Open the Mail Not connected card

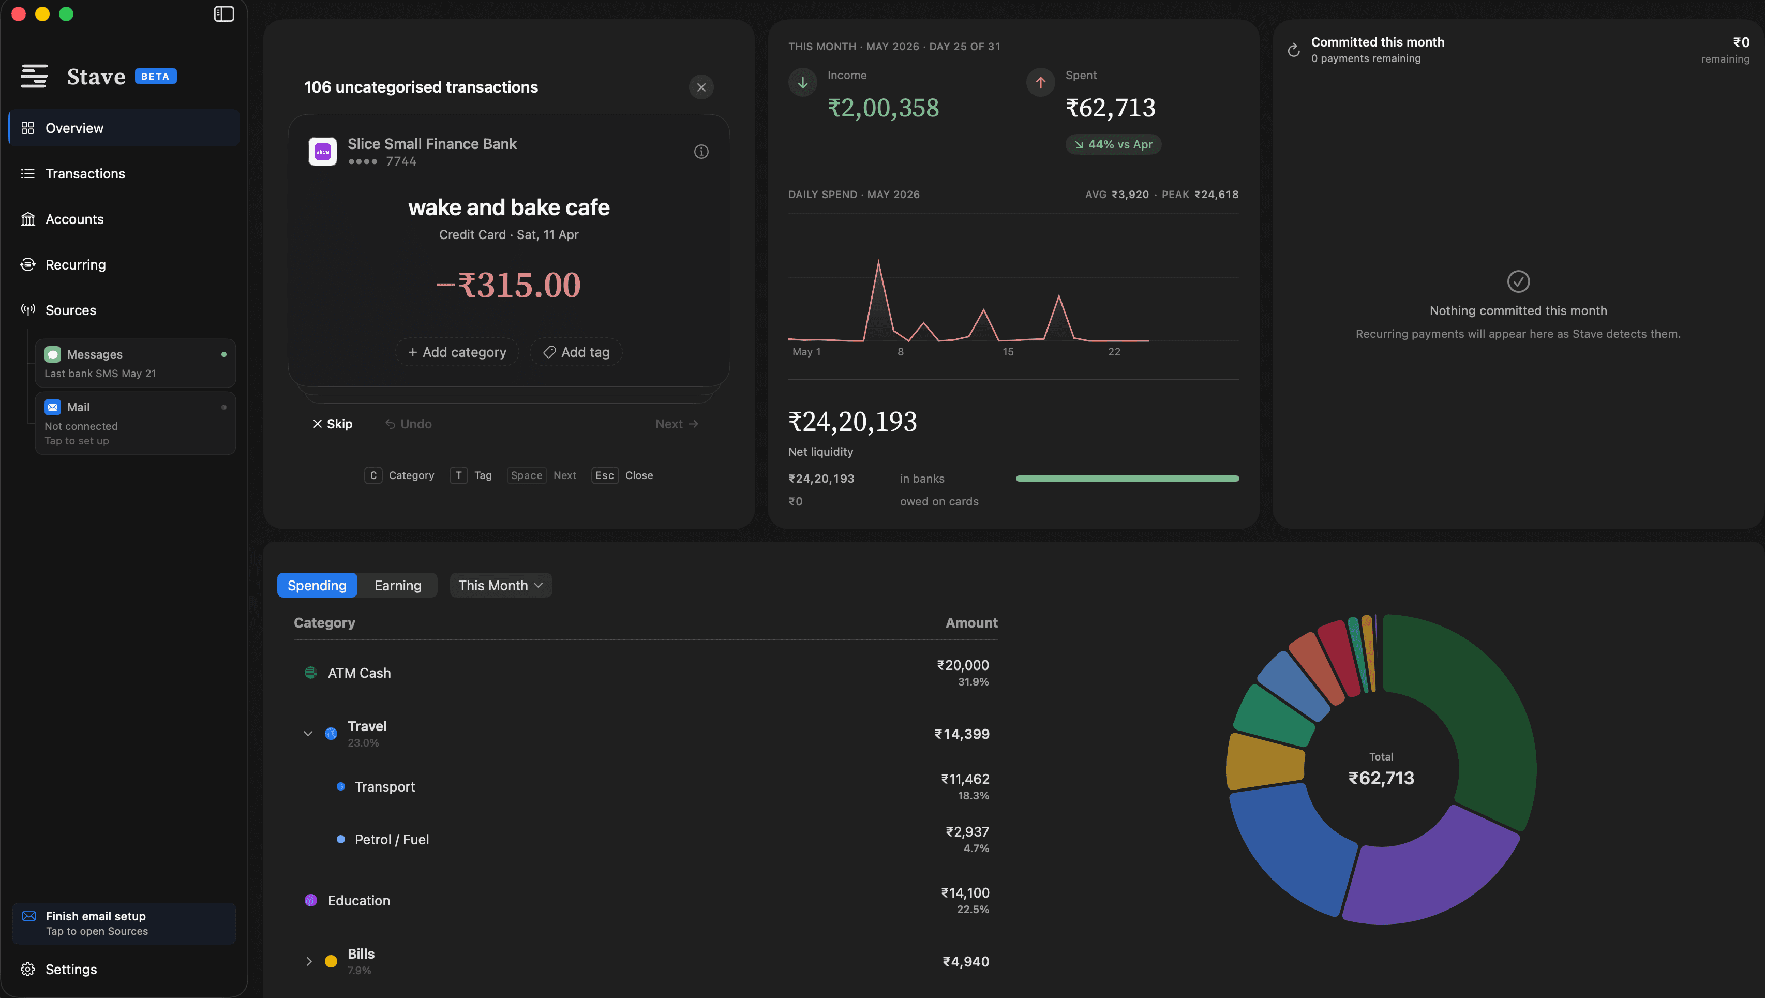[x=135, y=423]
